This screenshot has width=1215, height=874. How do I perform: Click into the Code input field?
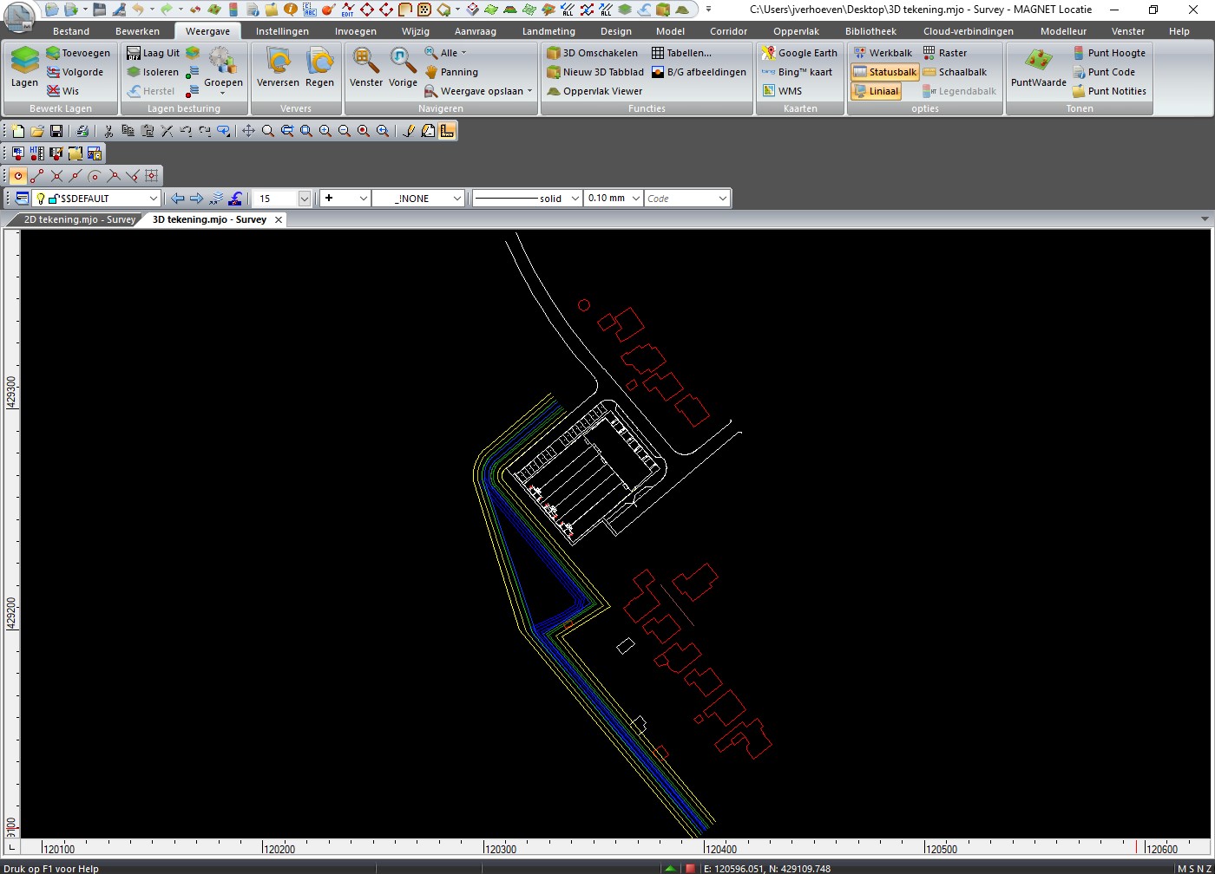[680, 199]
